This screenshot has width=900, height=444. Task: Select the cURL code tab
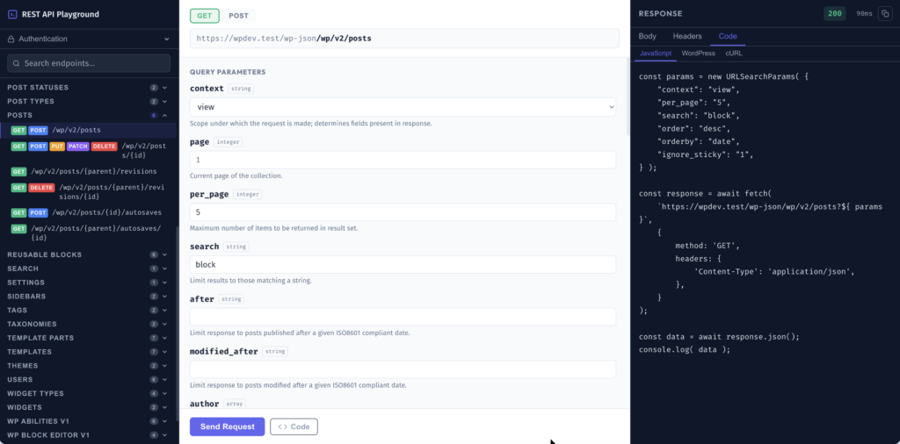pos(734,54)
